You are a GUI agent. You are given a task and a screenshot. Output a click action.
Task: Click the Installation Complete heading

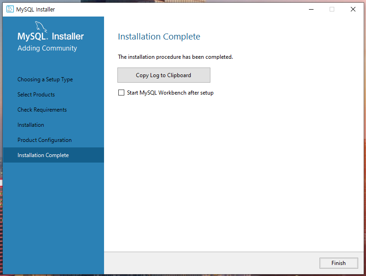pos(159,37)
